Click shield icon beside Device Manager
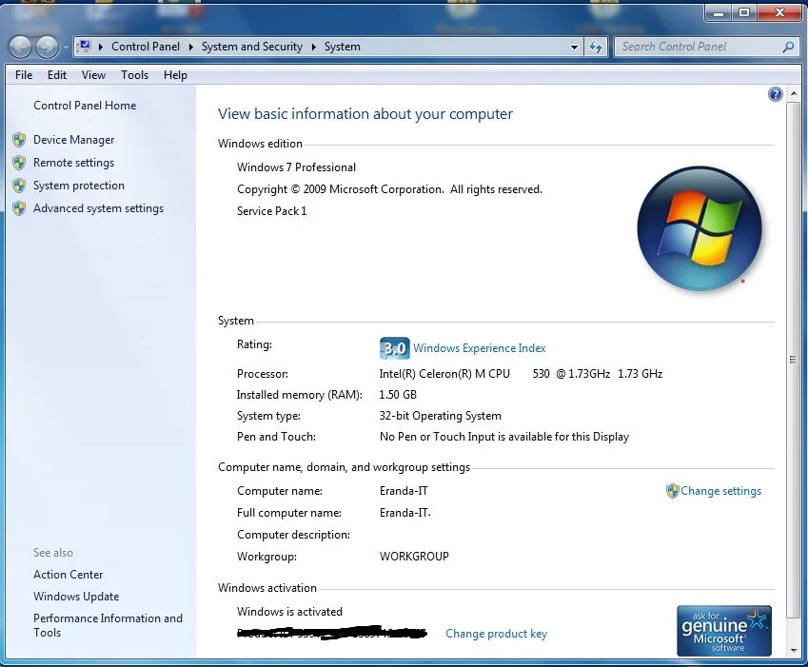This screenshot has width=808, height=667. click(x=19, y=140)
